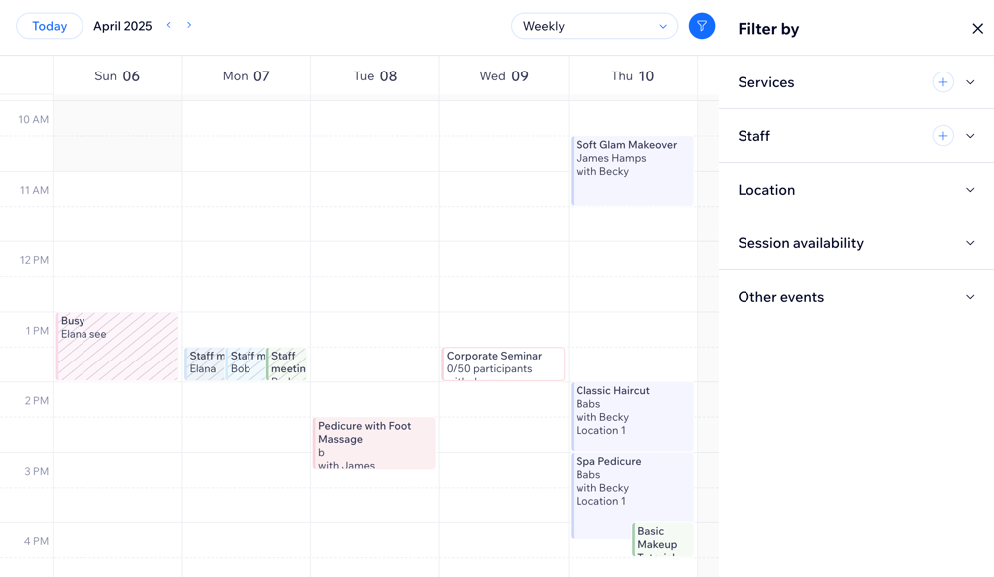Viewport: 994px width, 577px height.
Task: Click plus icon next to Staff
Action: (x=942, y=136)
